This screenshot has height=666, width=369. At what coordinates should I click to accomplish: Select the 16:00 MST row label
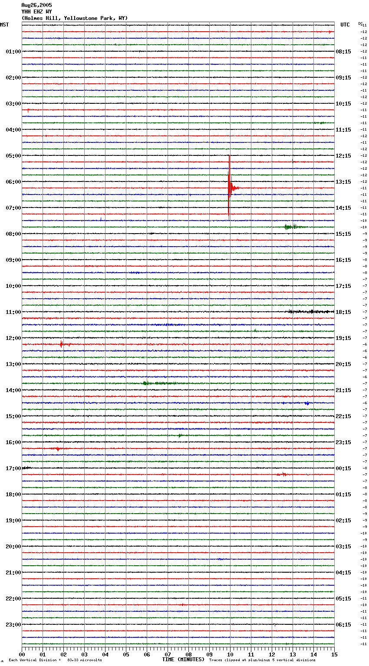pyautogui.click(x=13, y=442)
